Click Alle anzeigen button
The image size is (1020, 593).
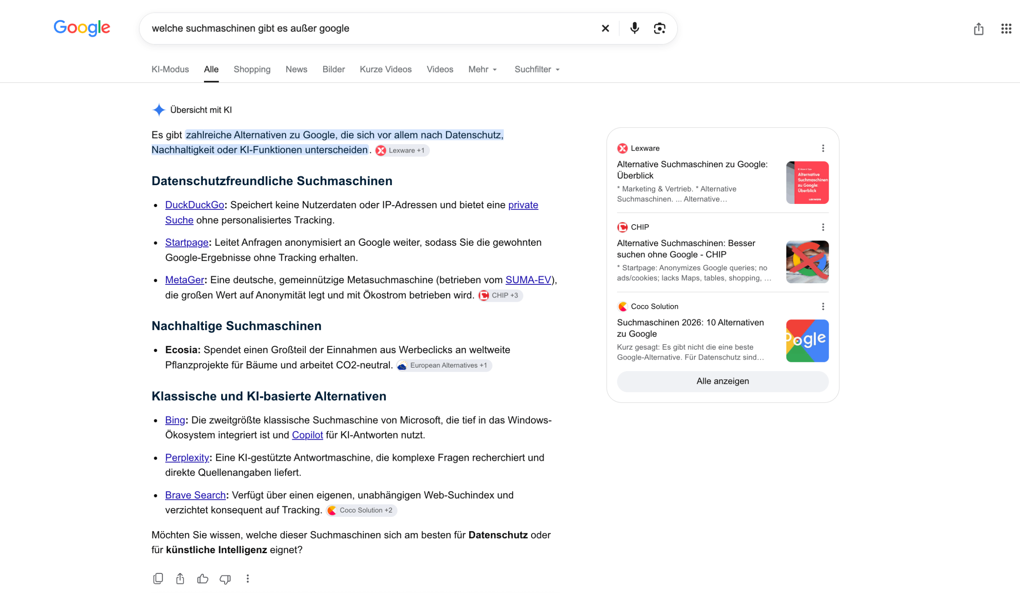[722, 382]
